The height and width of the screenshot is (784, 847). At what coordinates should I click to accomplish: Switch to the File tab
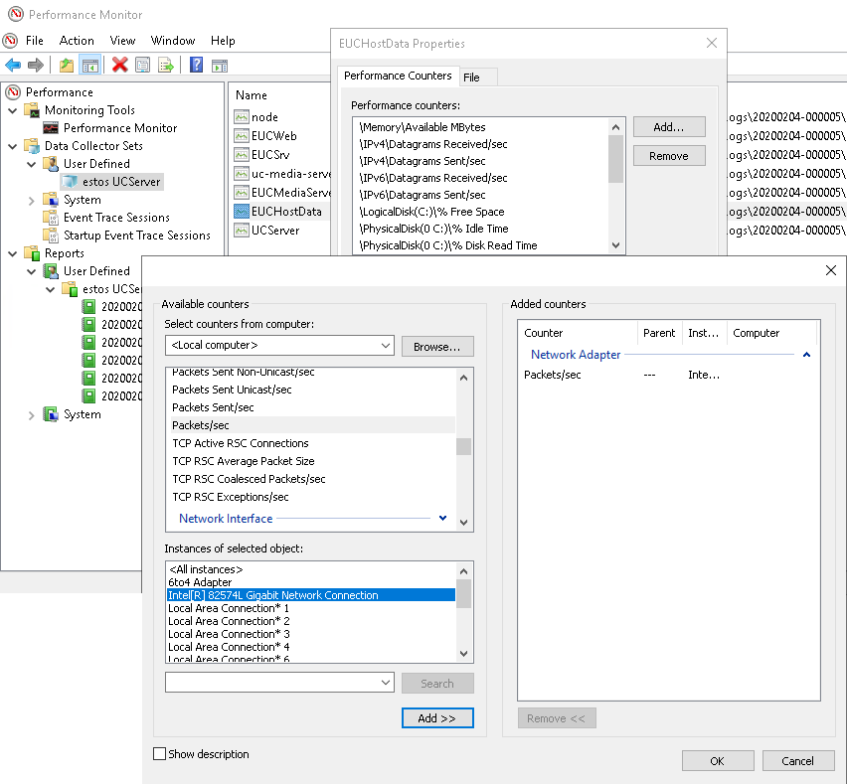click(x=471, y=78)
